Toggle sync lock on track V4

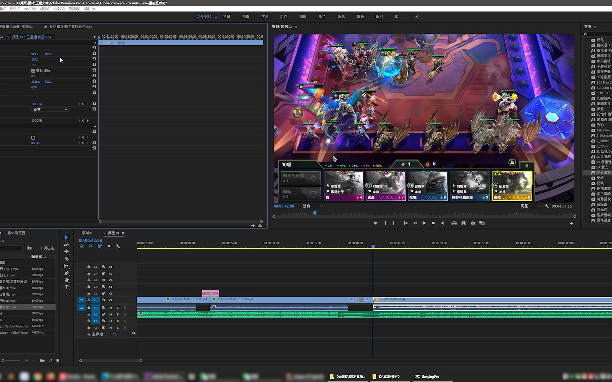click(x=103, y=280)
